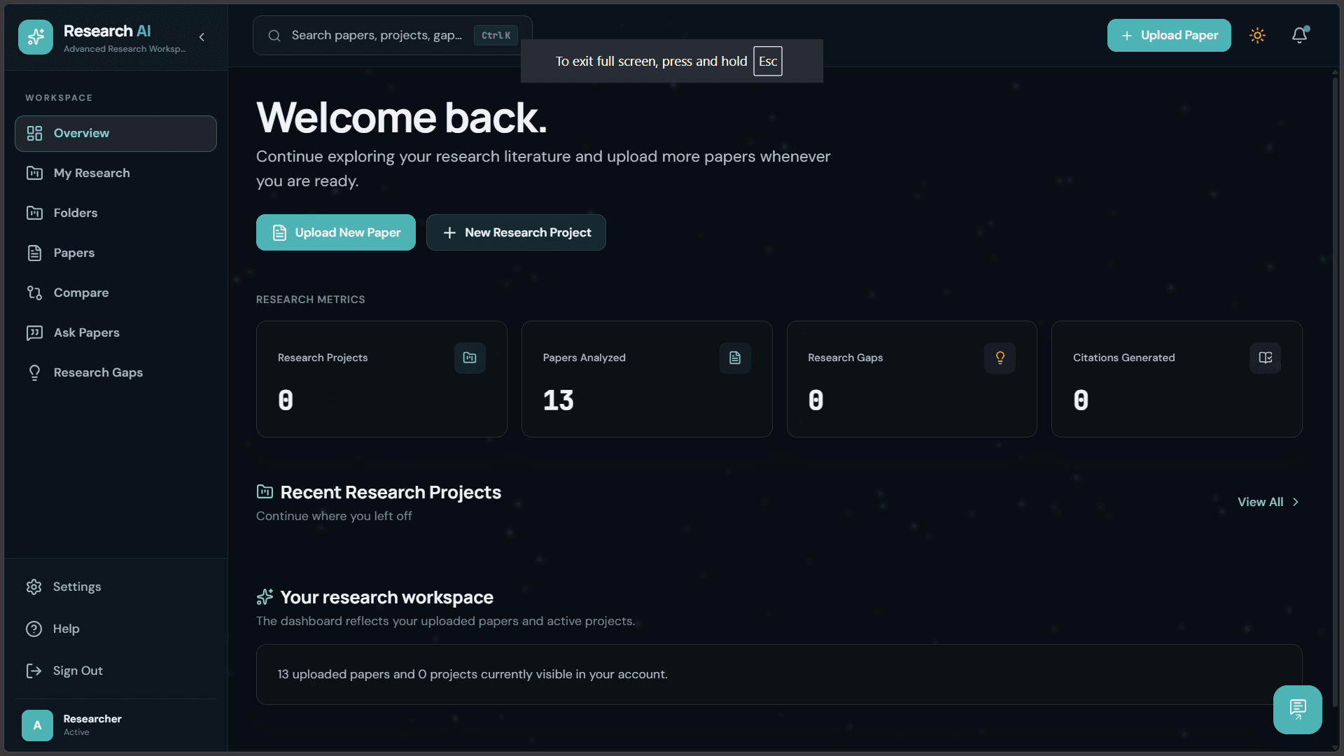Click the search papers input field
The height and width of the screenshot is (756, 1344).
[x=392, y=35]
